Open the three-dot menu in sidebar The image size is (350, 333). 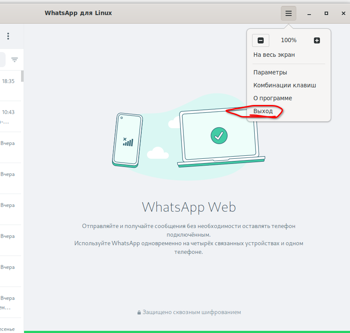coord(8,36)
